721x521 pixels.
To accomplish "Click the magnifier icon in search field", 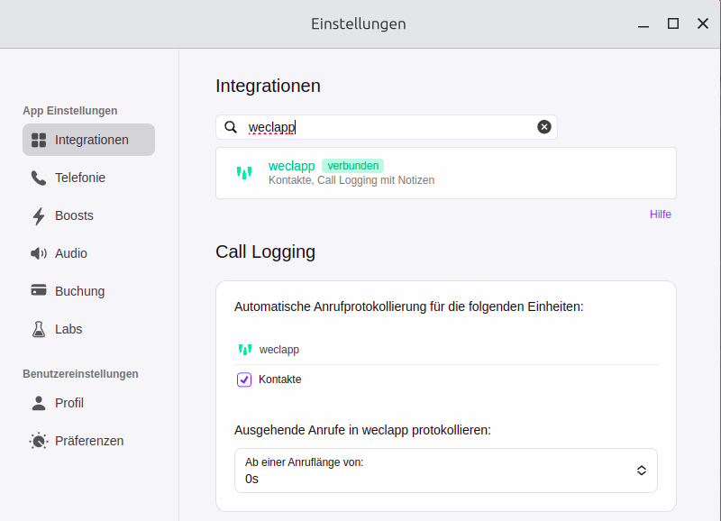I will [x=231, y=127].
